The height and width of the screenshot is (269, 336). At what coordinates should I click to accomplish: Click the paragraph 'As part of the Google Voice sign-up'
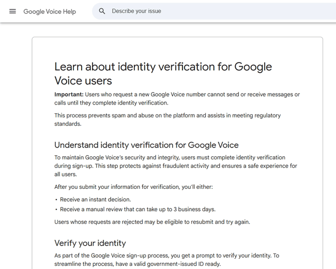tap(167, 260)
